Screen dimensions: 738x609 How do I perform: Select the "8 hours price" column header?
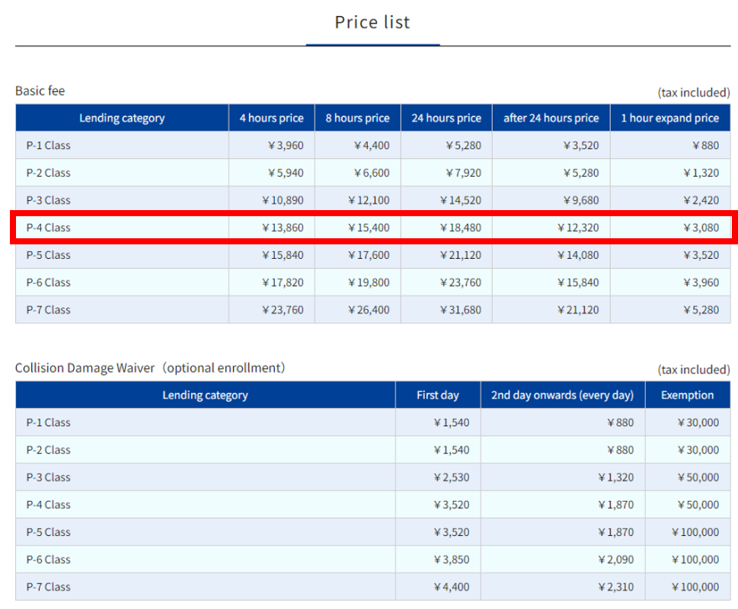[x=358, y=118]
